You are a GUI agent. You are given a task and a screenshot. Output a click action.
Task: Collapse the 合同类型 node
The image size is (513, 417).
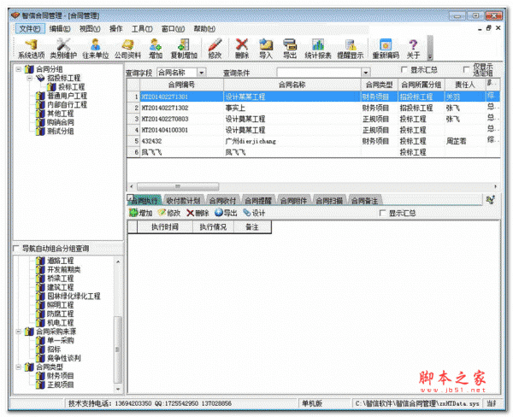tap(19, 367)
